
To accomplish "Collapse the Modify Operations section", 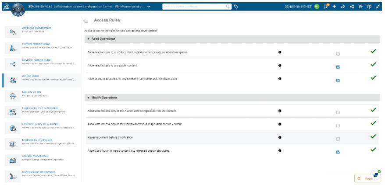I will coord(89,98).
